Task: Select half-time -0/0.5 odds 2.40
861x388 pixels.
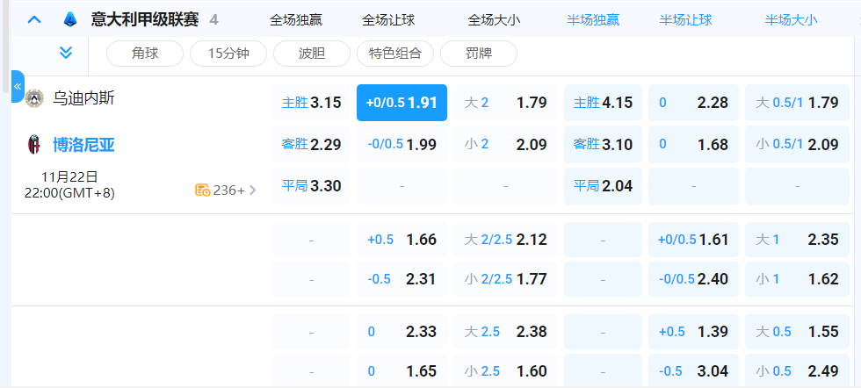Action: tap(693, 279)
